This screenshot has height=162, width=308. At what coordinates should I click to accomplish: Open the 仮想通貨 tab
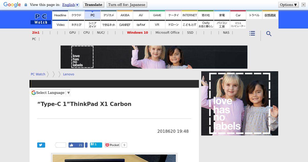pos(270,15)
